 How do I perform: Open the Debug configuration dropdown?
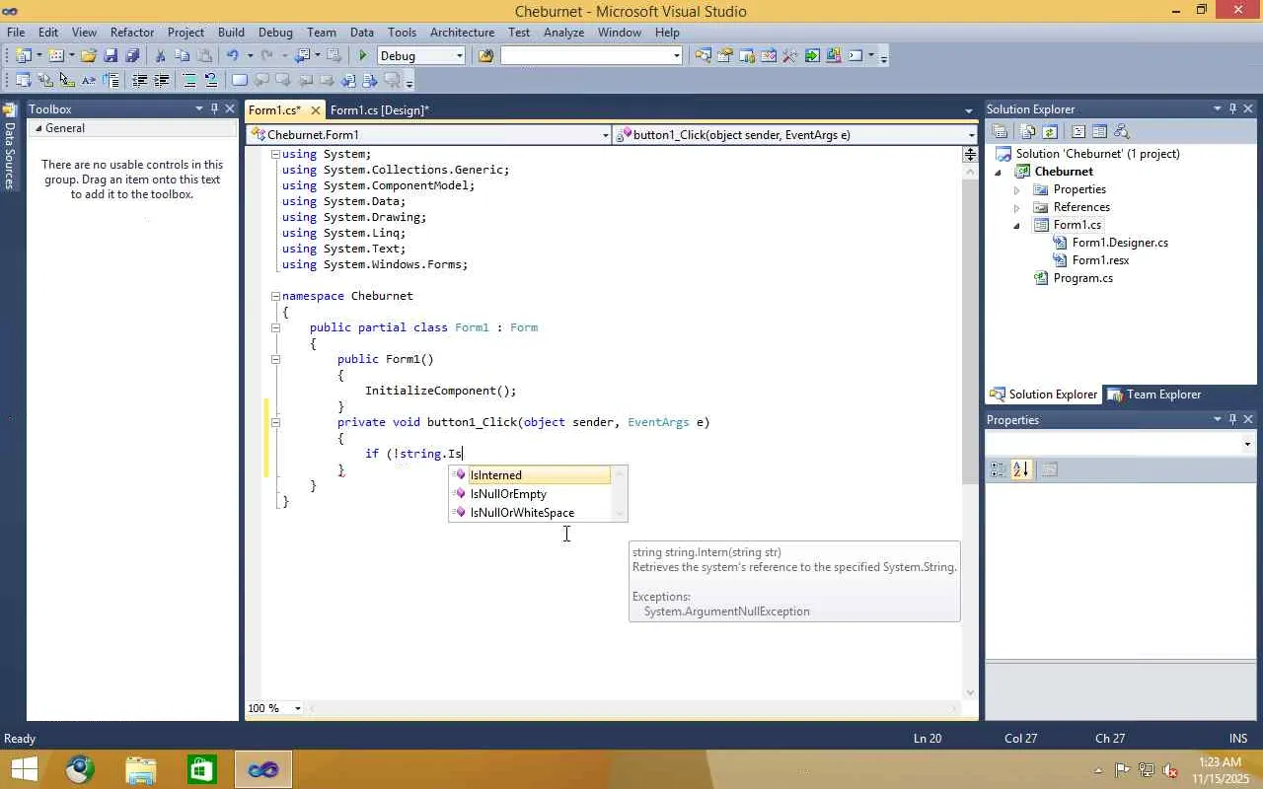[459, 56]
